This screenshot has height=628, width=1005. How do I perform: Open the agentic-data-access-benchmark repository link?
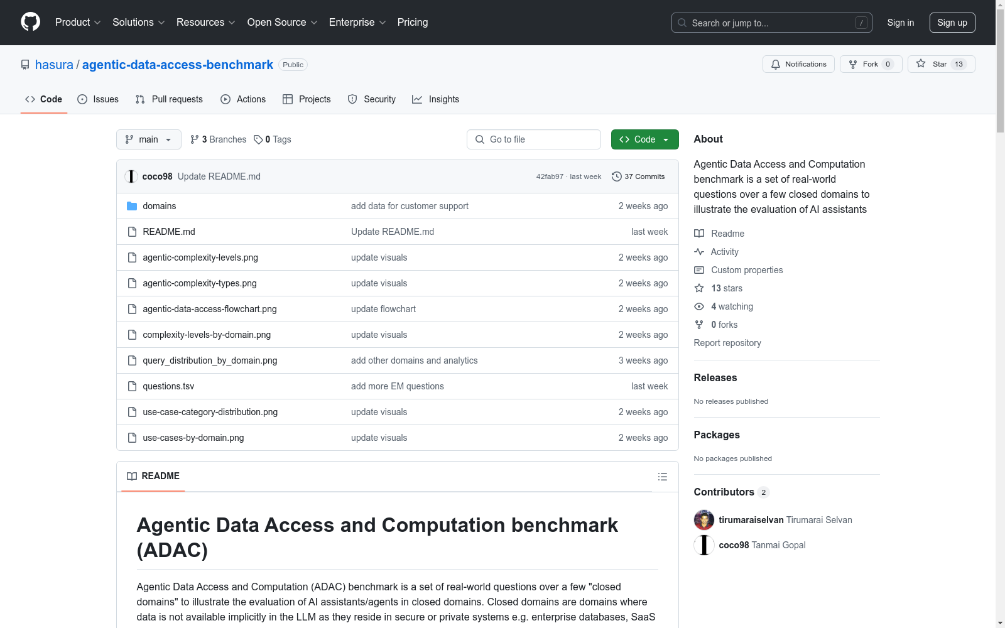[178, 65]
